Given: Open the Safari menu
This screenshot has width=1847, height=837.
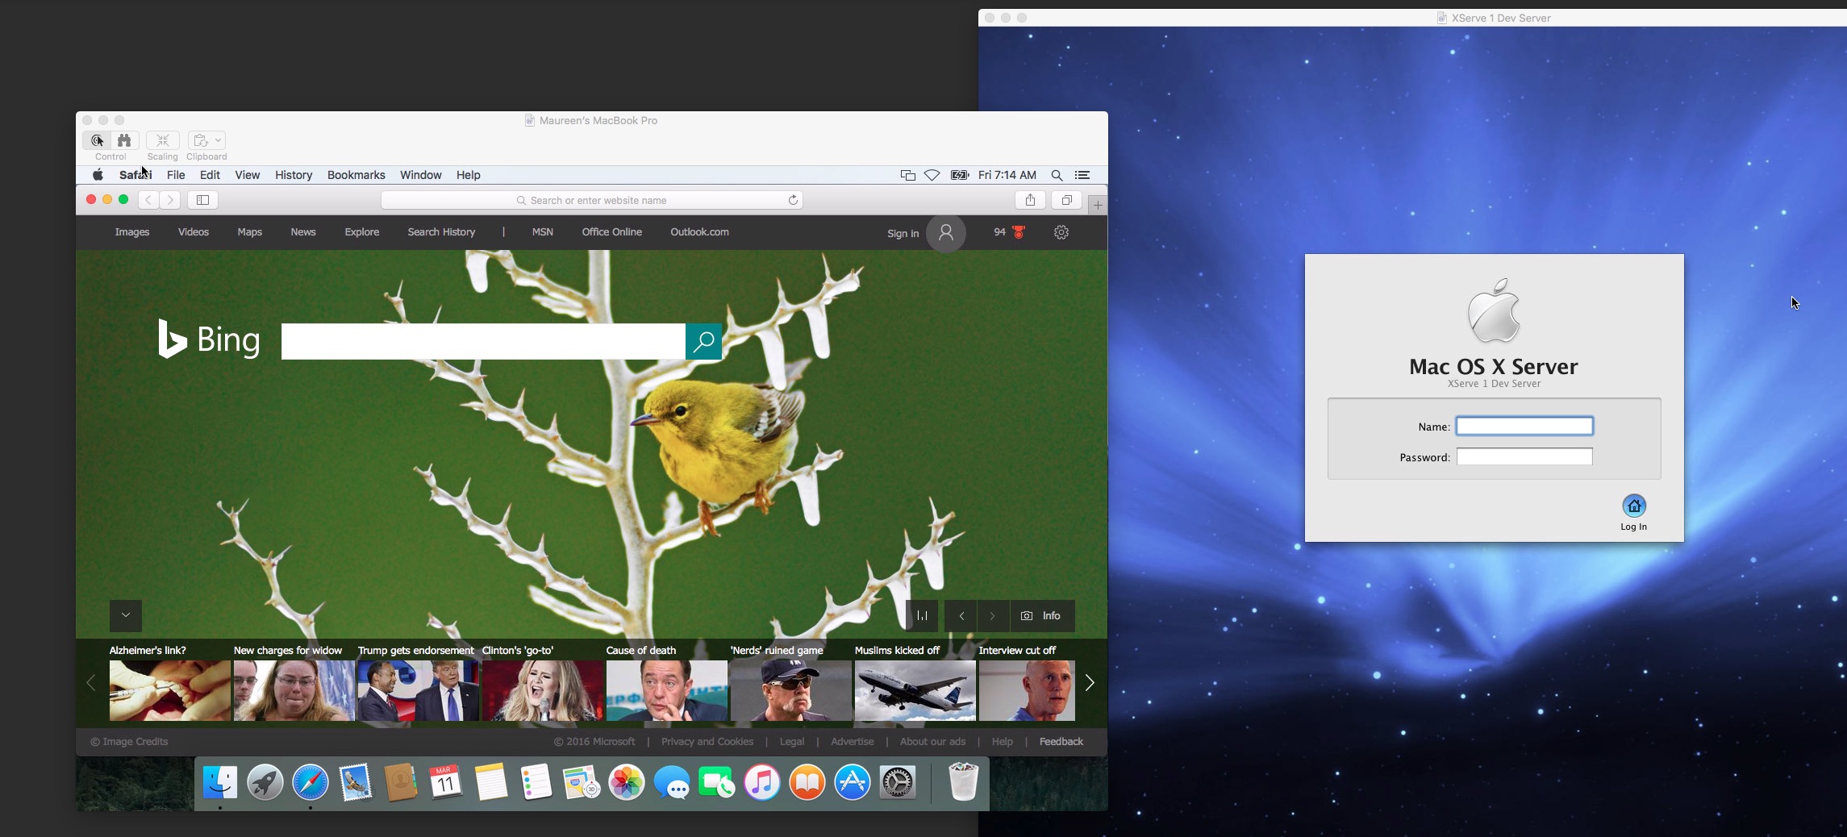Looking at the screenshot, I should coord(136,175).
